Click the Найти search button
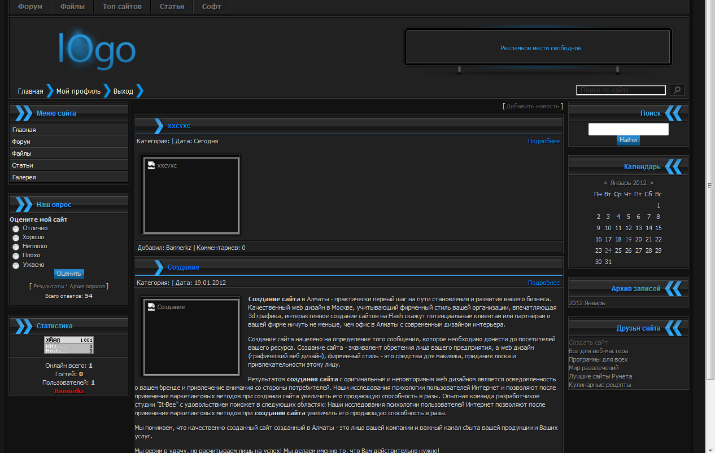Viewport: 715px width, 453px height. click(628, 140)
